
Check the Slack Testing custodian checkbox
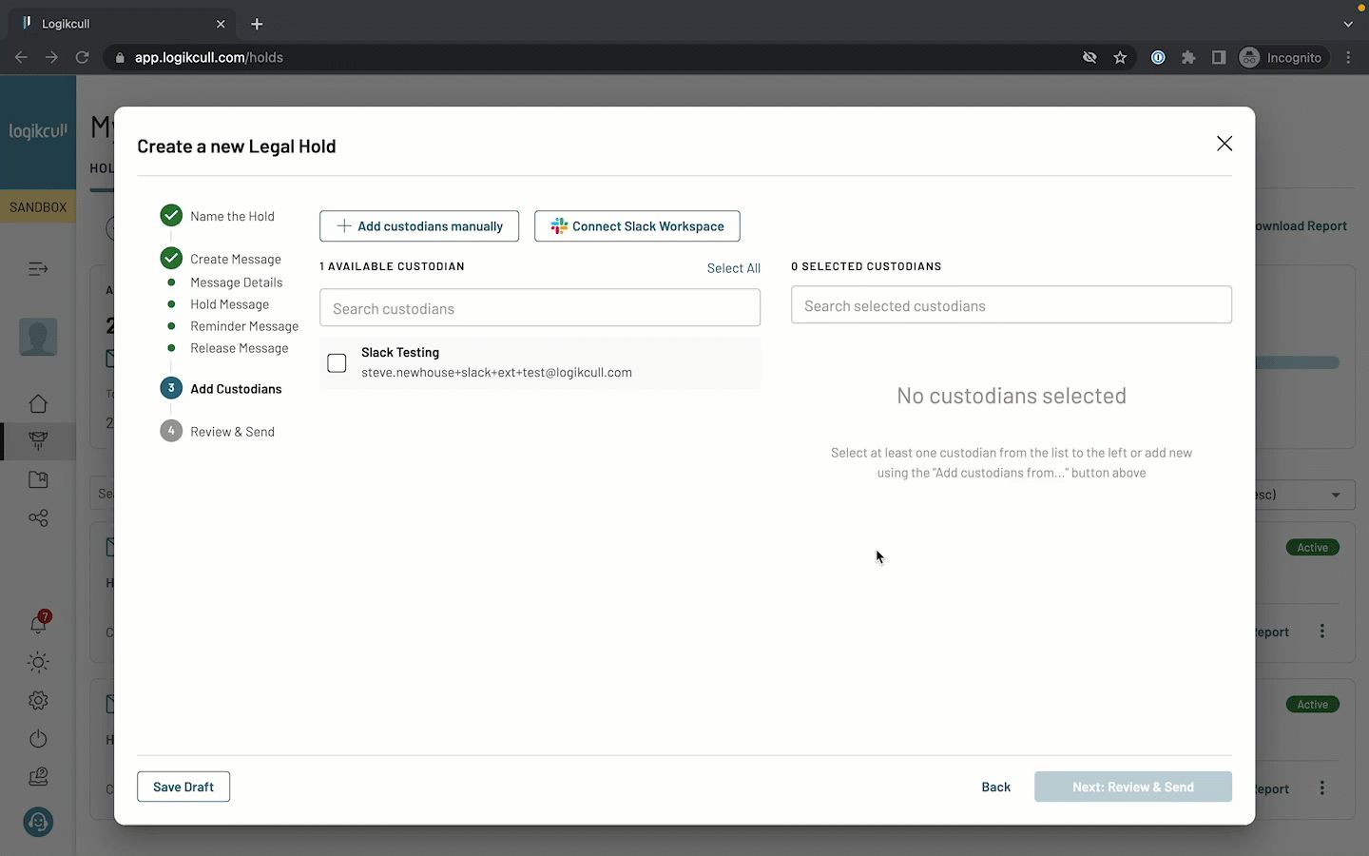pos(337,363)
